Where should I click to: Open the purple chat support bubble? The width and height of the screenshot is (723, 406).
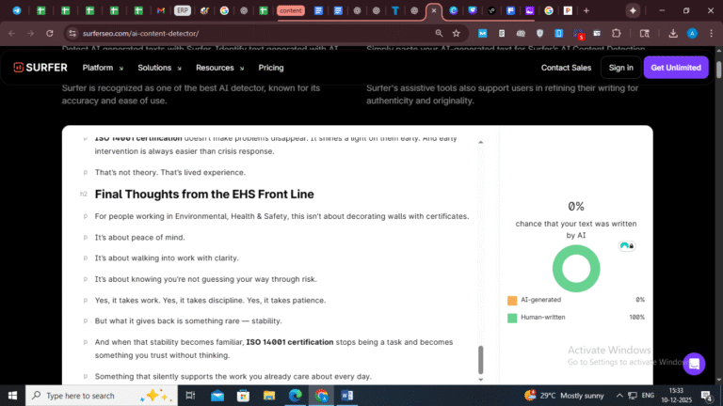pos(694,364)
